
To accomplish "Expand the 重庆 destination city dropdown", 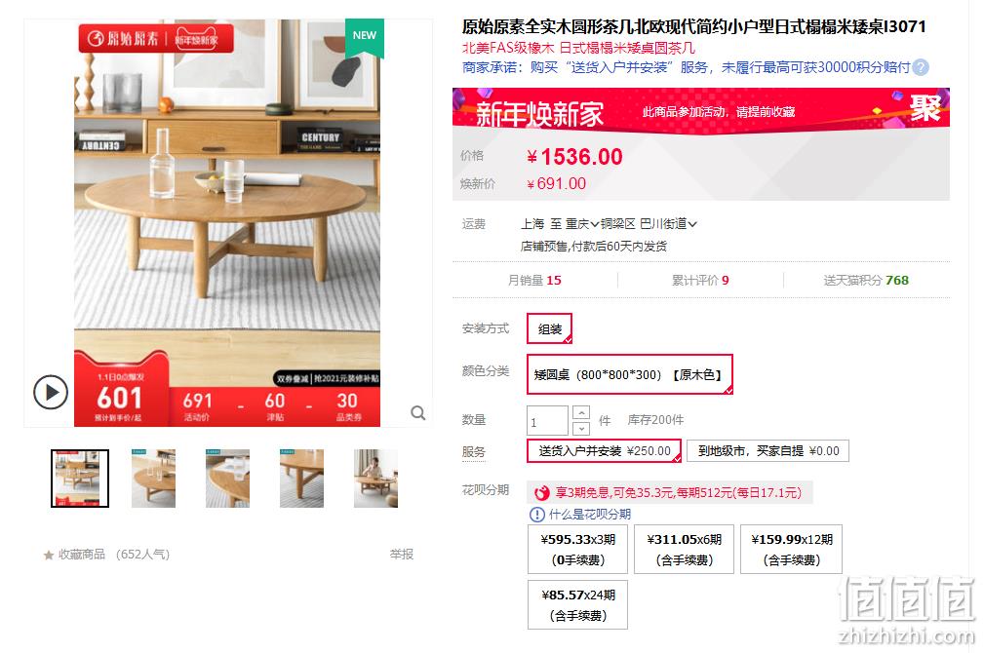I will point(582,224).
